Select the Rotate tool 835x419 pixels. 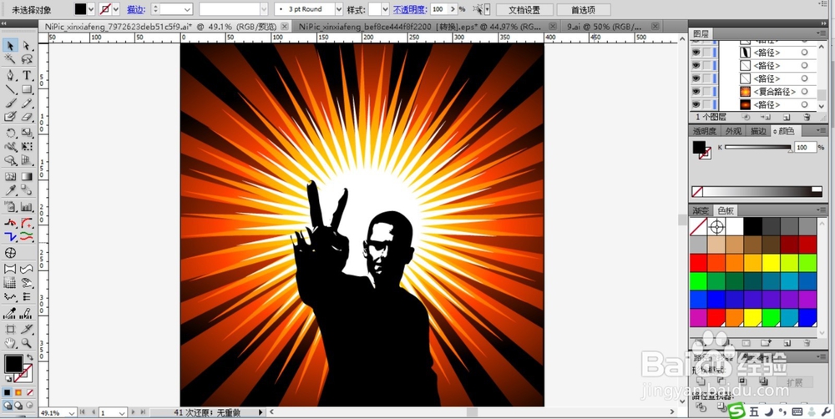(x=10, y=133)
